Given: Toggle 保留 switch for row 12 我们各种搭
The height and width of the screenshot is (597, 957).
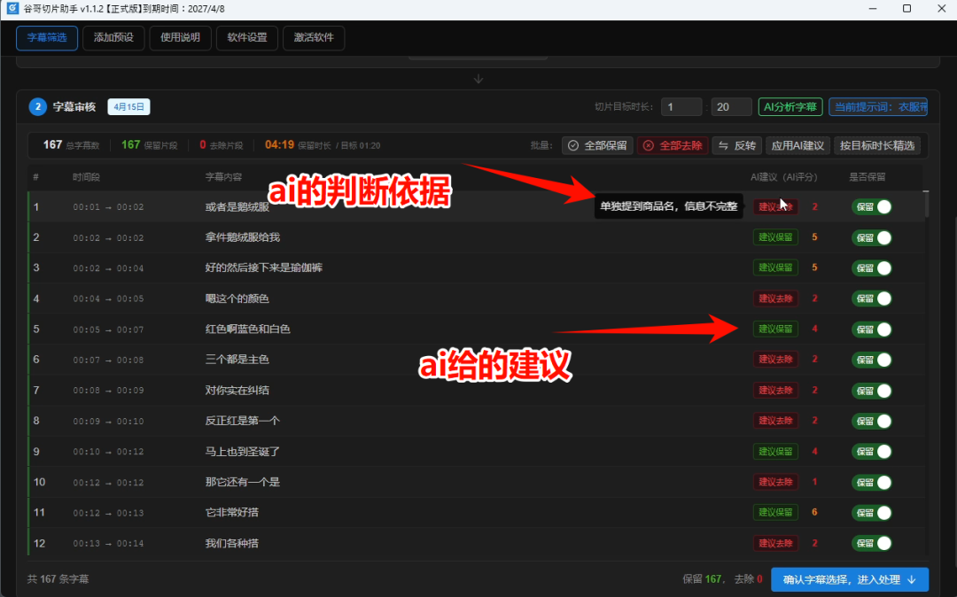Looking at the screenshot, I should [x=872, y=543].
